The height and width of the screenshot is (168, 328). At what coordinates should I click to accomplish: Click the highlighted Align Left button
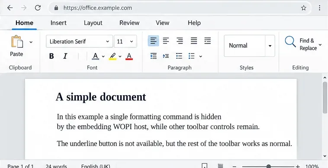point(153,40)
